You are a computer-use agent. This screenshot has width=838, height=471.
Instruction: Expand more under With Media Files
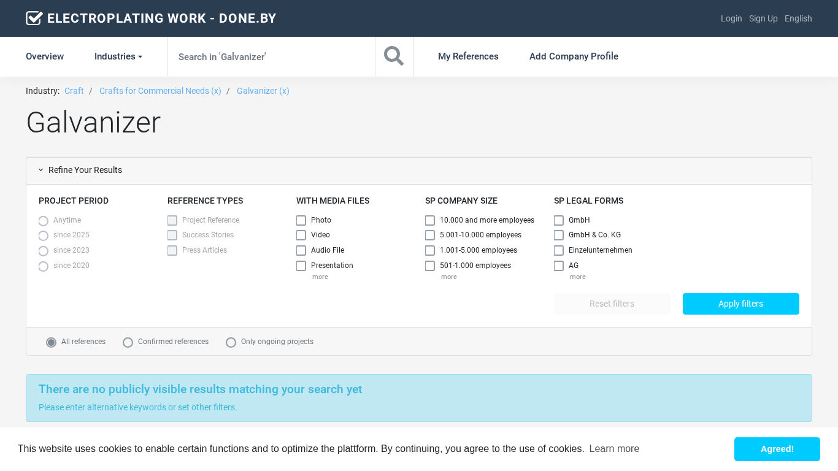pos(320,277)
